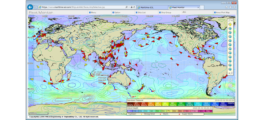The height and width of the screenshot is (120, 260).
Task: Click the zoom-out magnifier atop zoom panel
Action: click(230, 20)
